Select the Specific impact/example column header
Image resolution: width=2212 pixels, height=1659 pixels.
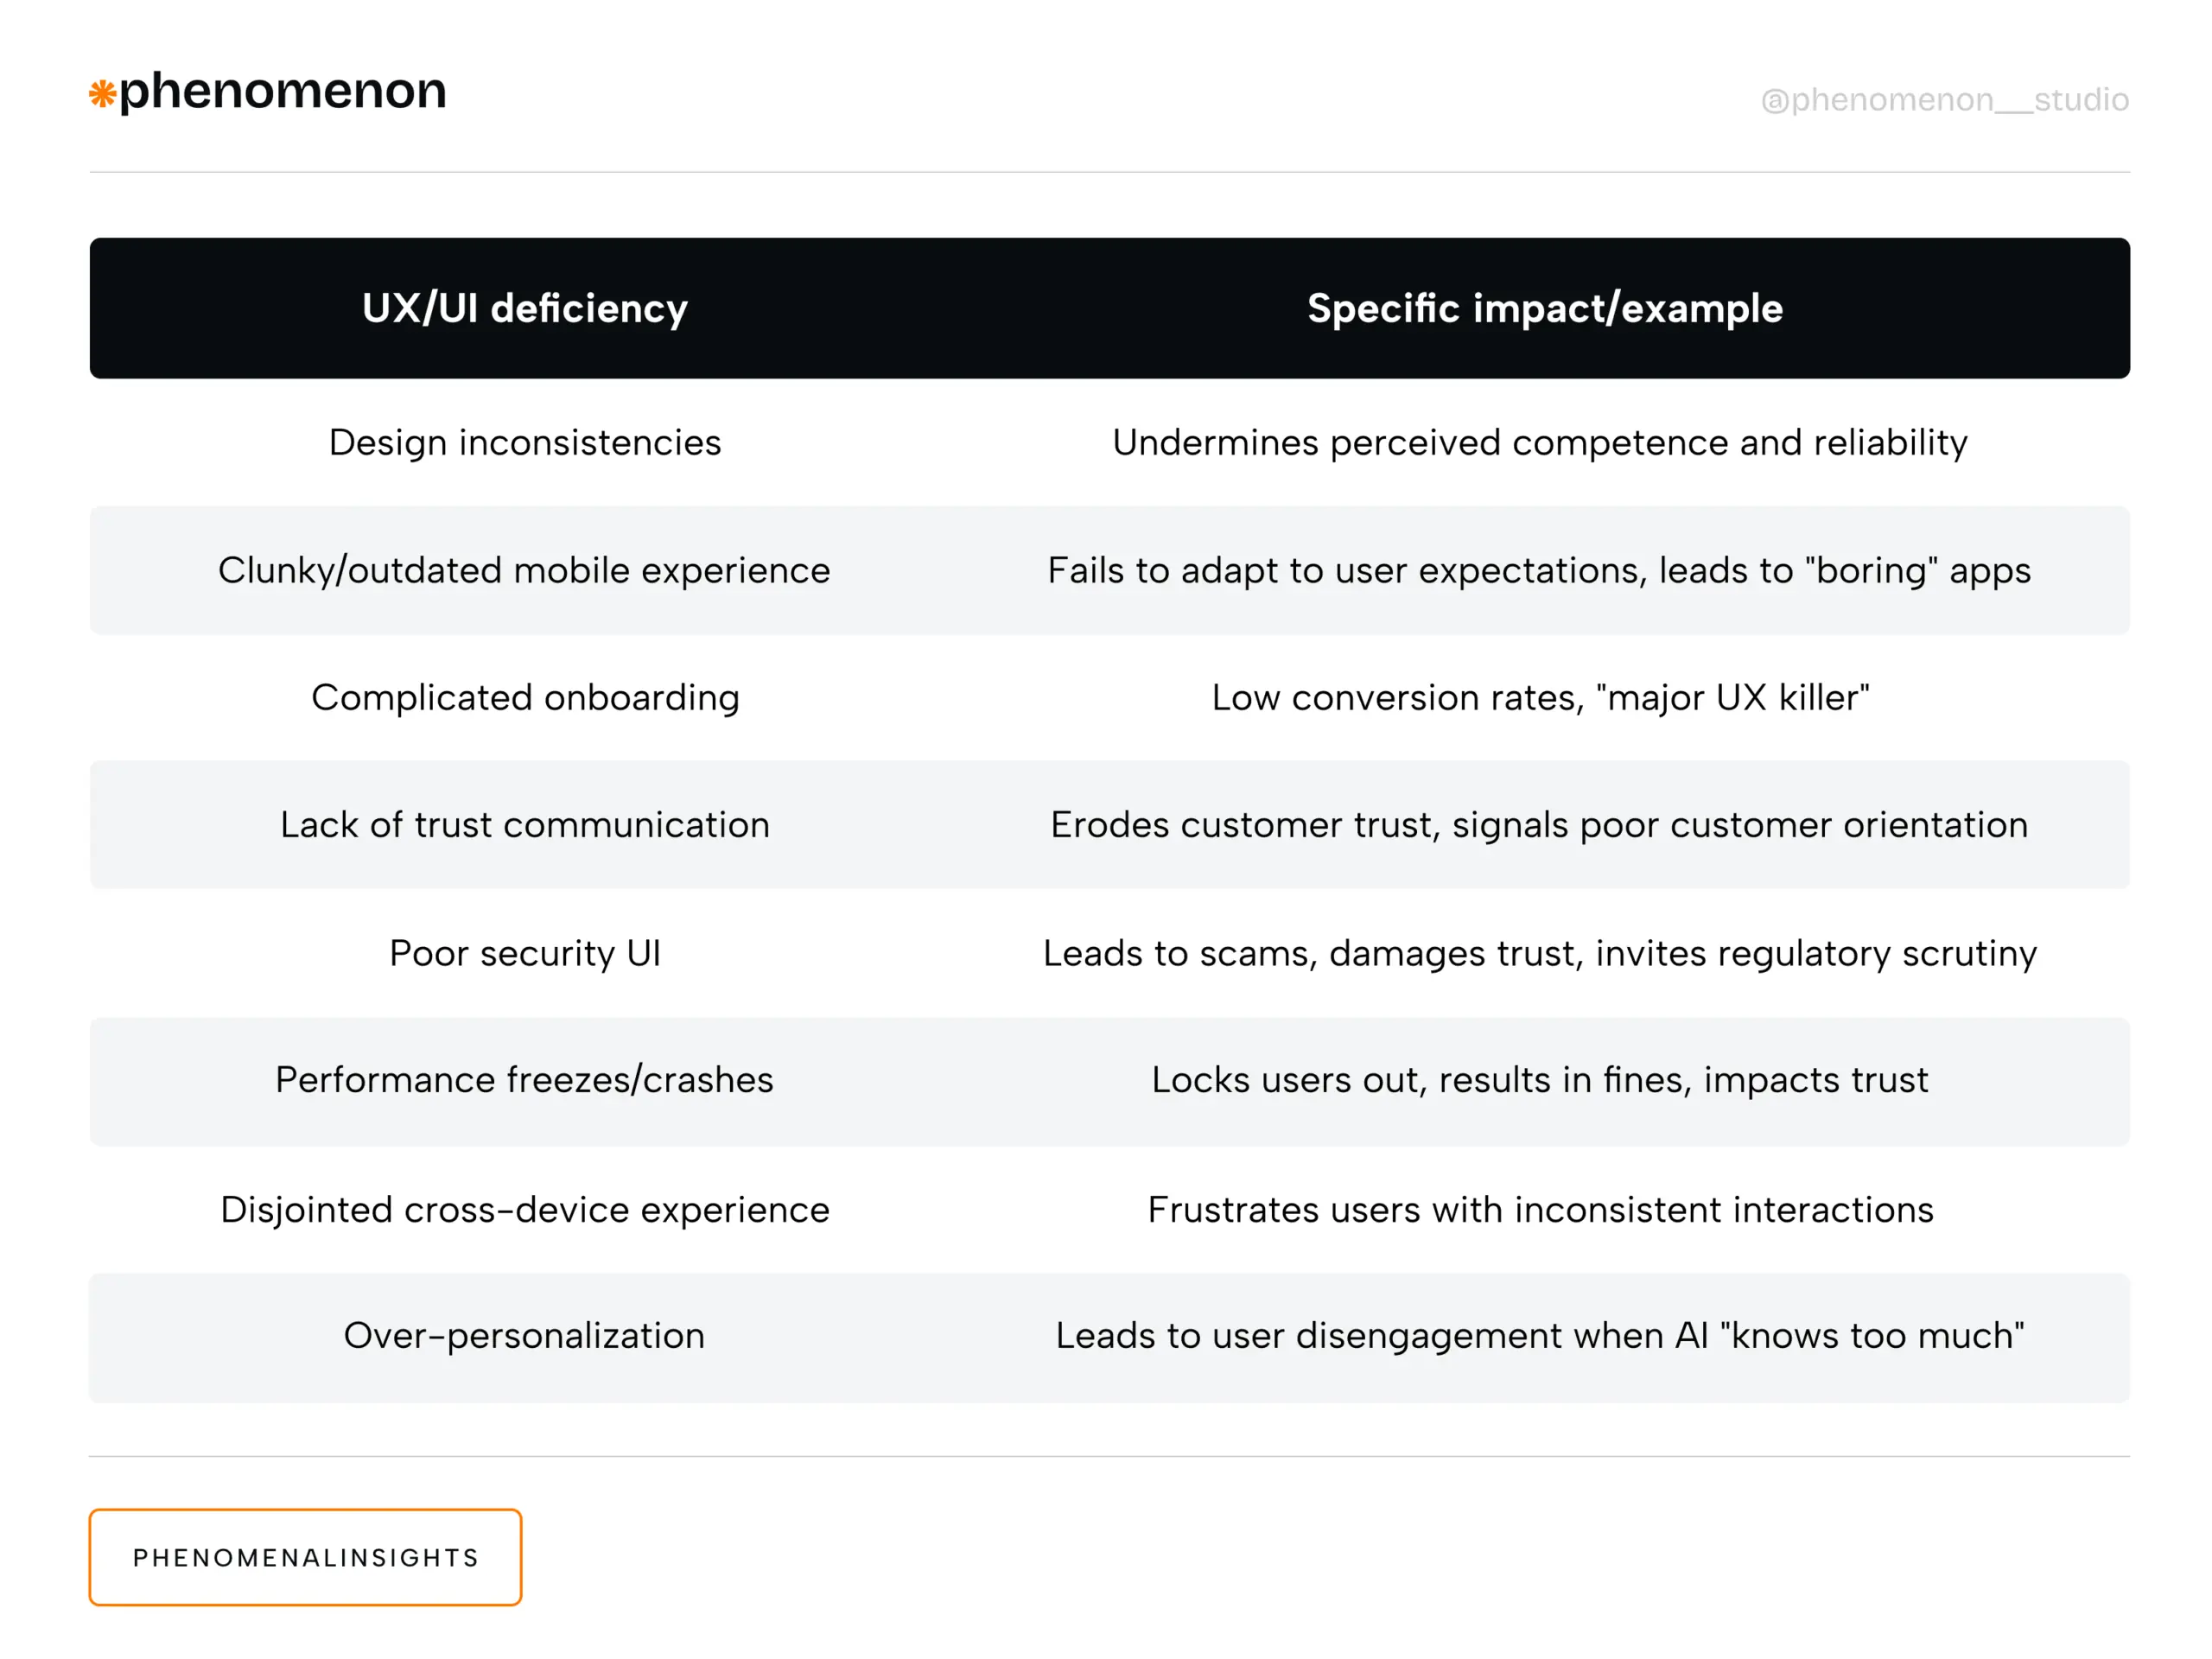pos(1544,308)
